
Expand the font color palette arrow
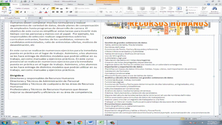[x=49, y=12]
